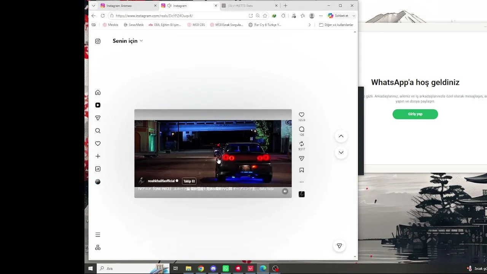Open the zoom control in address bar
Viewport: 487px width, 274px height.
point(258,16)
